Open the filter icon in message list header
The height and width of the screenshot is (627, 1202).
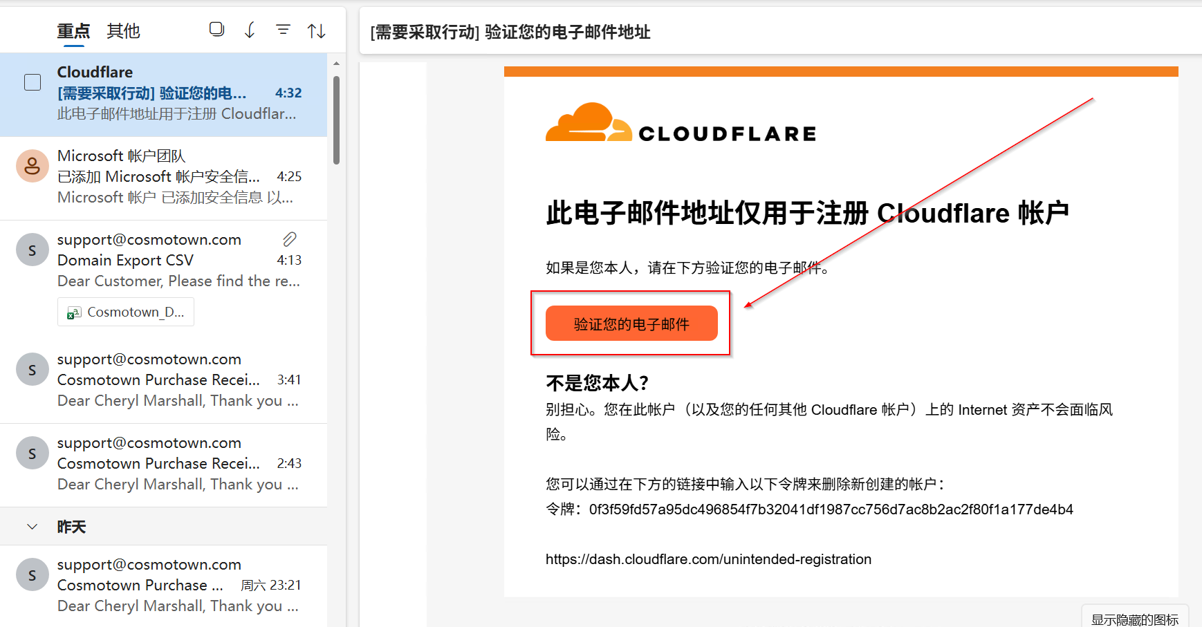[283, 30]
